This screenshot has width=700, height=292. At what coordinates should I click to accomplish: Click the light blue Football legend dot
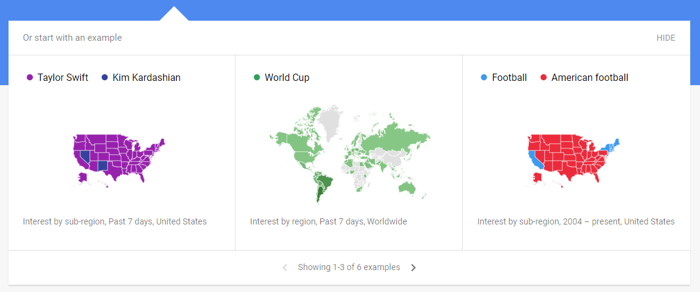click(x=484, y=78)
